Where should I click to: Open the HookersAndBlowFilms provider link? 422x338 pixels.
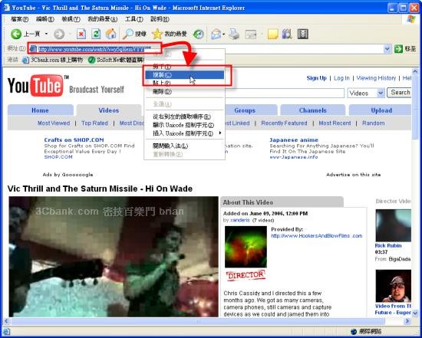point(316,236)
